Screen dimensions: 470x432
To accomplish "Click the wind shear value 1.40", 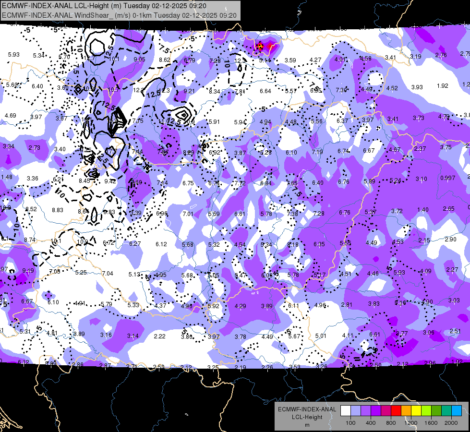I will (x=422, y=210).
